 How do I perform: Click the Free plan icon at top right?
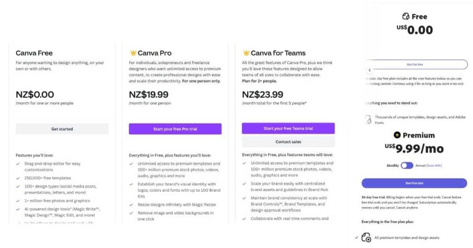(406, 17)
